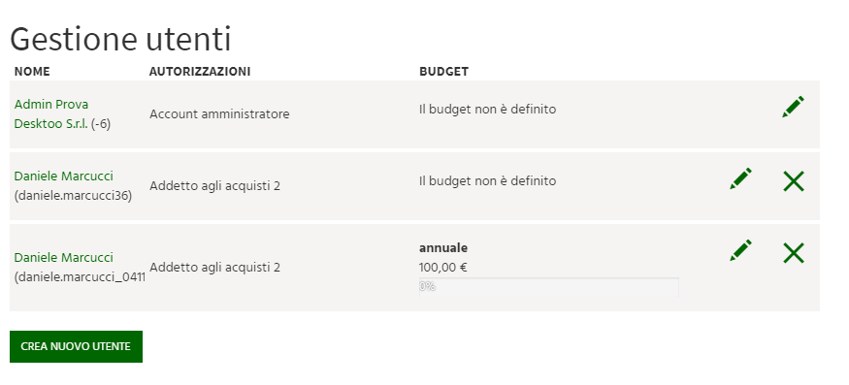Open Daniele Marcucci link above daniele.marcucci36
Image resolution: width=849 pixels, height=385 pixels.
(63, 176)
